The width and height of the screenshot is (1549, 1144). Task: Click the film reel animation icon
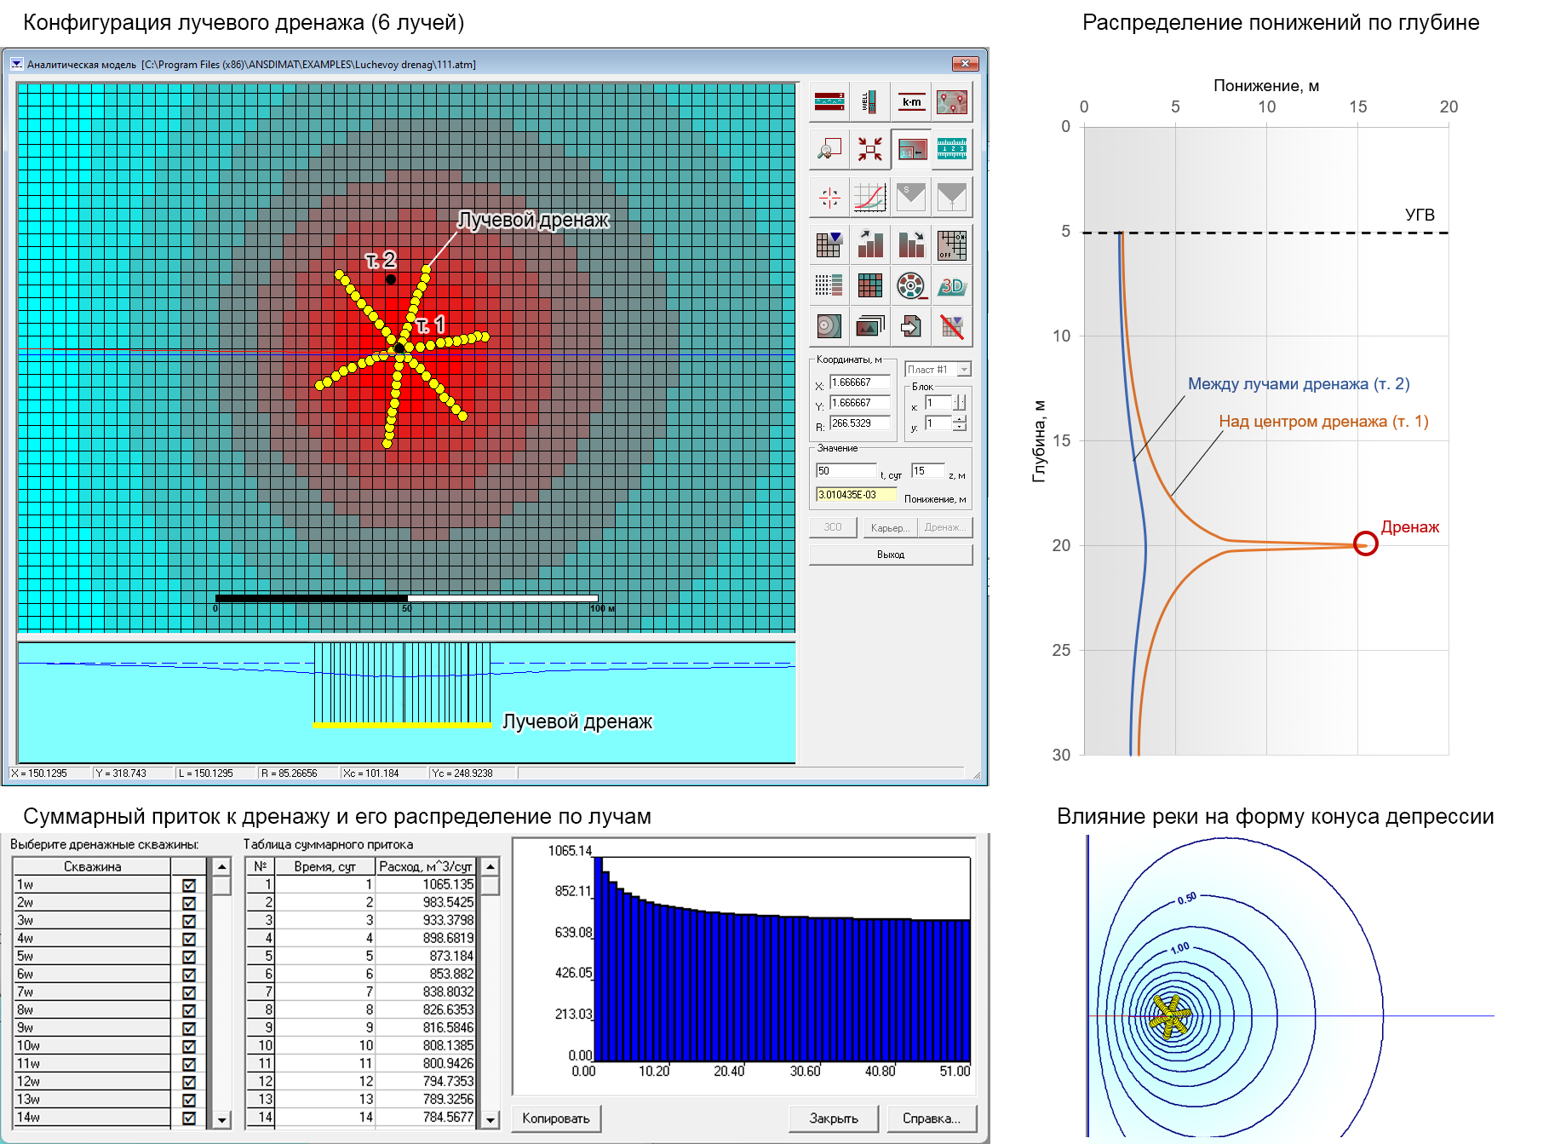pyautogui.click(x=911, y=286)
